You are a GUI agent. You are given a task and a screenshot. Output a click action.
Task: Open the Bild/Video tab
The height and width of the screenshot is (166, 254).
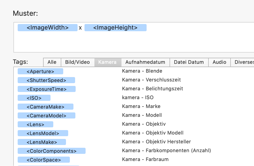click(x=77, y=62)
